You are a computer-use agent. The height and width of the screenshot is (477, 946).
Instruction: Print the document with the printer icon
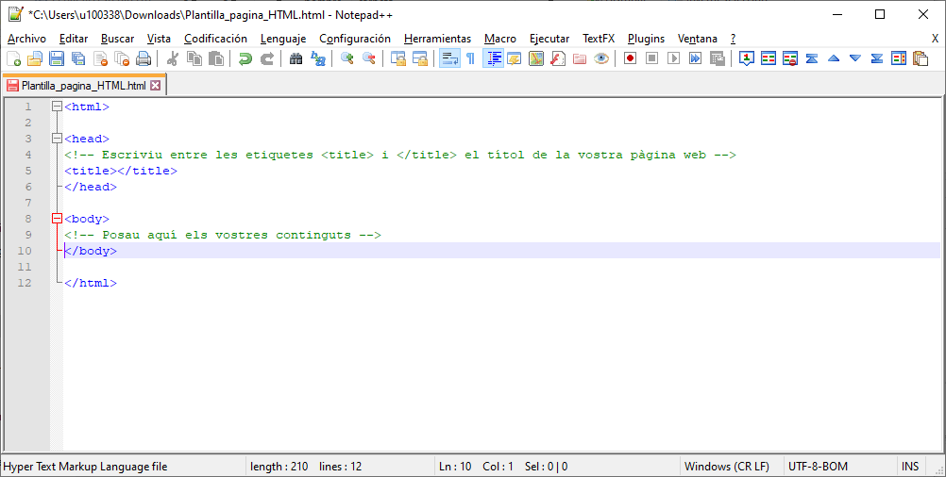tap(144, 58)
